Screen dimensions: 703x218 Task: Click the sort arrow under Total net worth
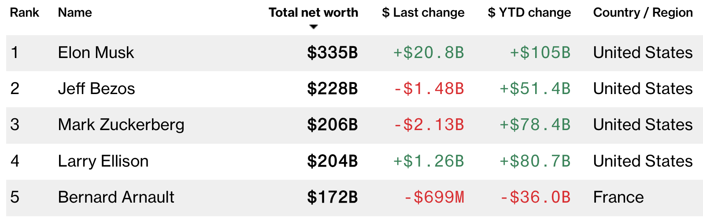(x=314, y=27)
